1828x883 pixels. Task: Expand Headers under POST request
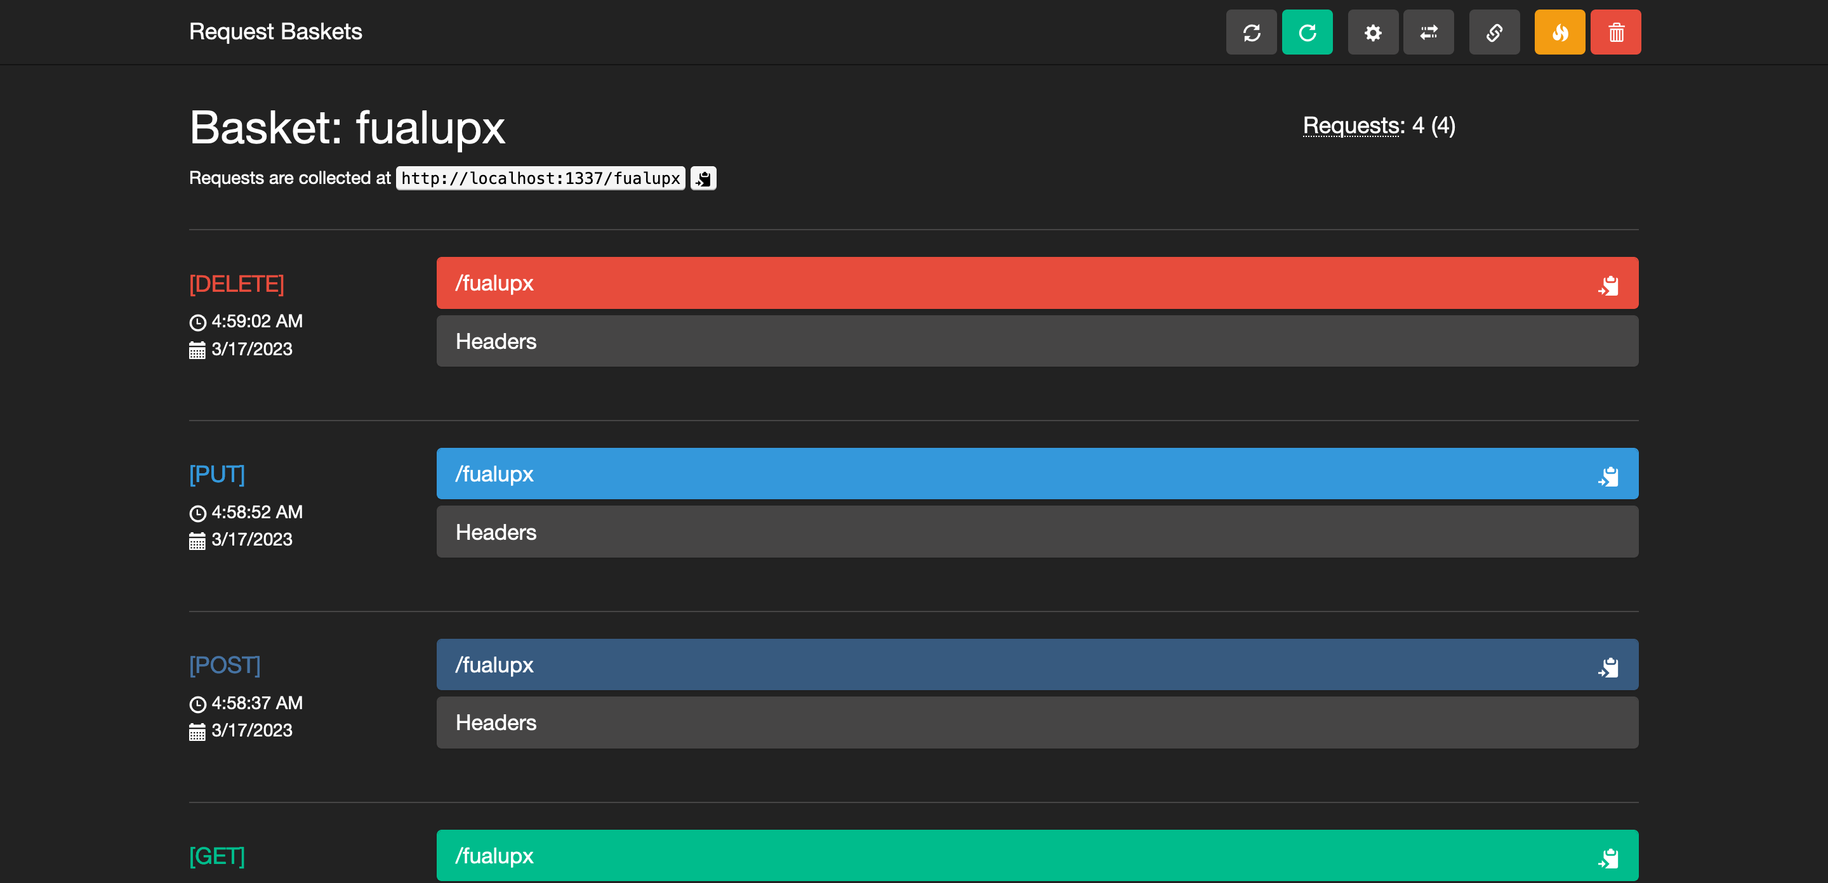(496, 723)
